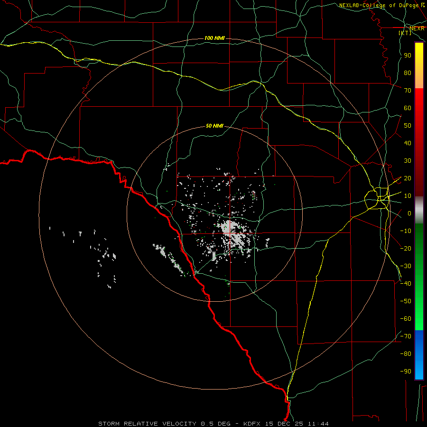Click the positive "90" scale label
Viewport: 427px width, 427px height.
(408, 56)
